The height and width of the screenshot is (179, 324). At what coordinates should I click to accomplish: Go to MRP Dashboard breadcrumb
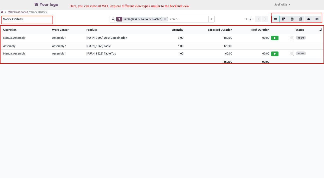[x=18, y=12]
